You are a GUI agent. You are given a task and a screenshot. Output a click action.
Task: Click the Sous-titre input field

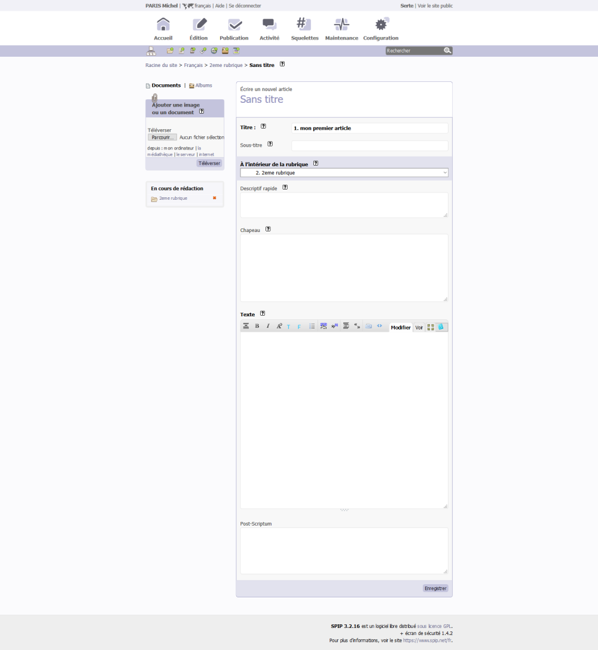(x=369, y=145)
